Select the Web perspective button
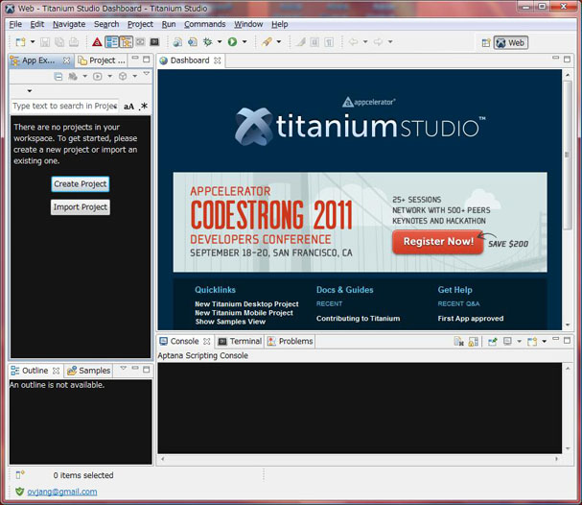The image size is (582, 505). pos(511,43)
